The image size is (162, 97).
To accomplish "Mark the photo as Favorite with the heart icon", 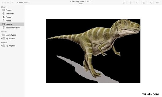I will [137, 3].
